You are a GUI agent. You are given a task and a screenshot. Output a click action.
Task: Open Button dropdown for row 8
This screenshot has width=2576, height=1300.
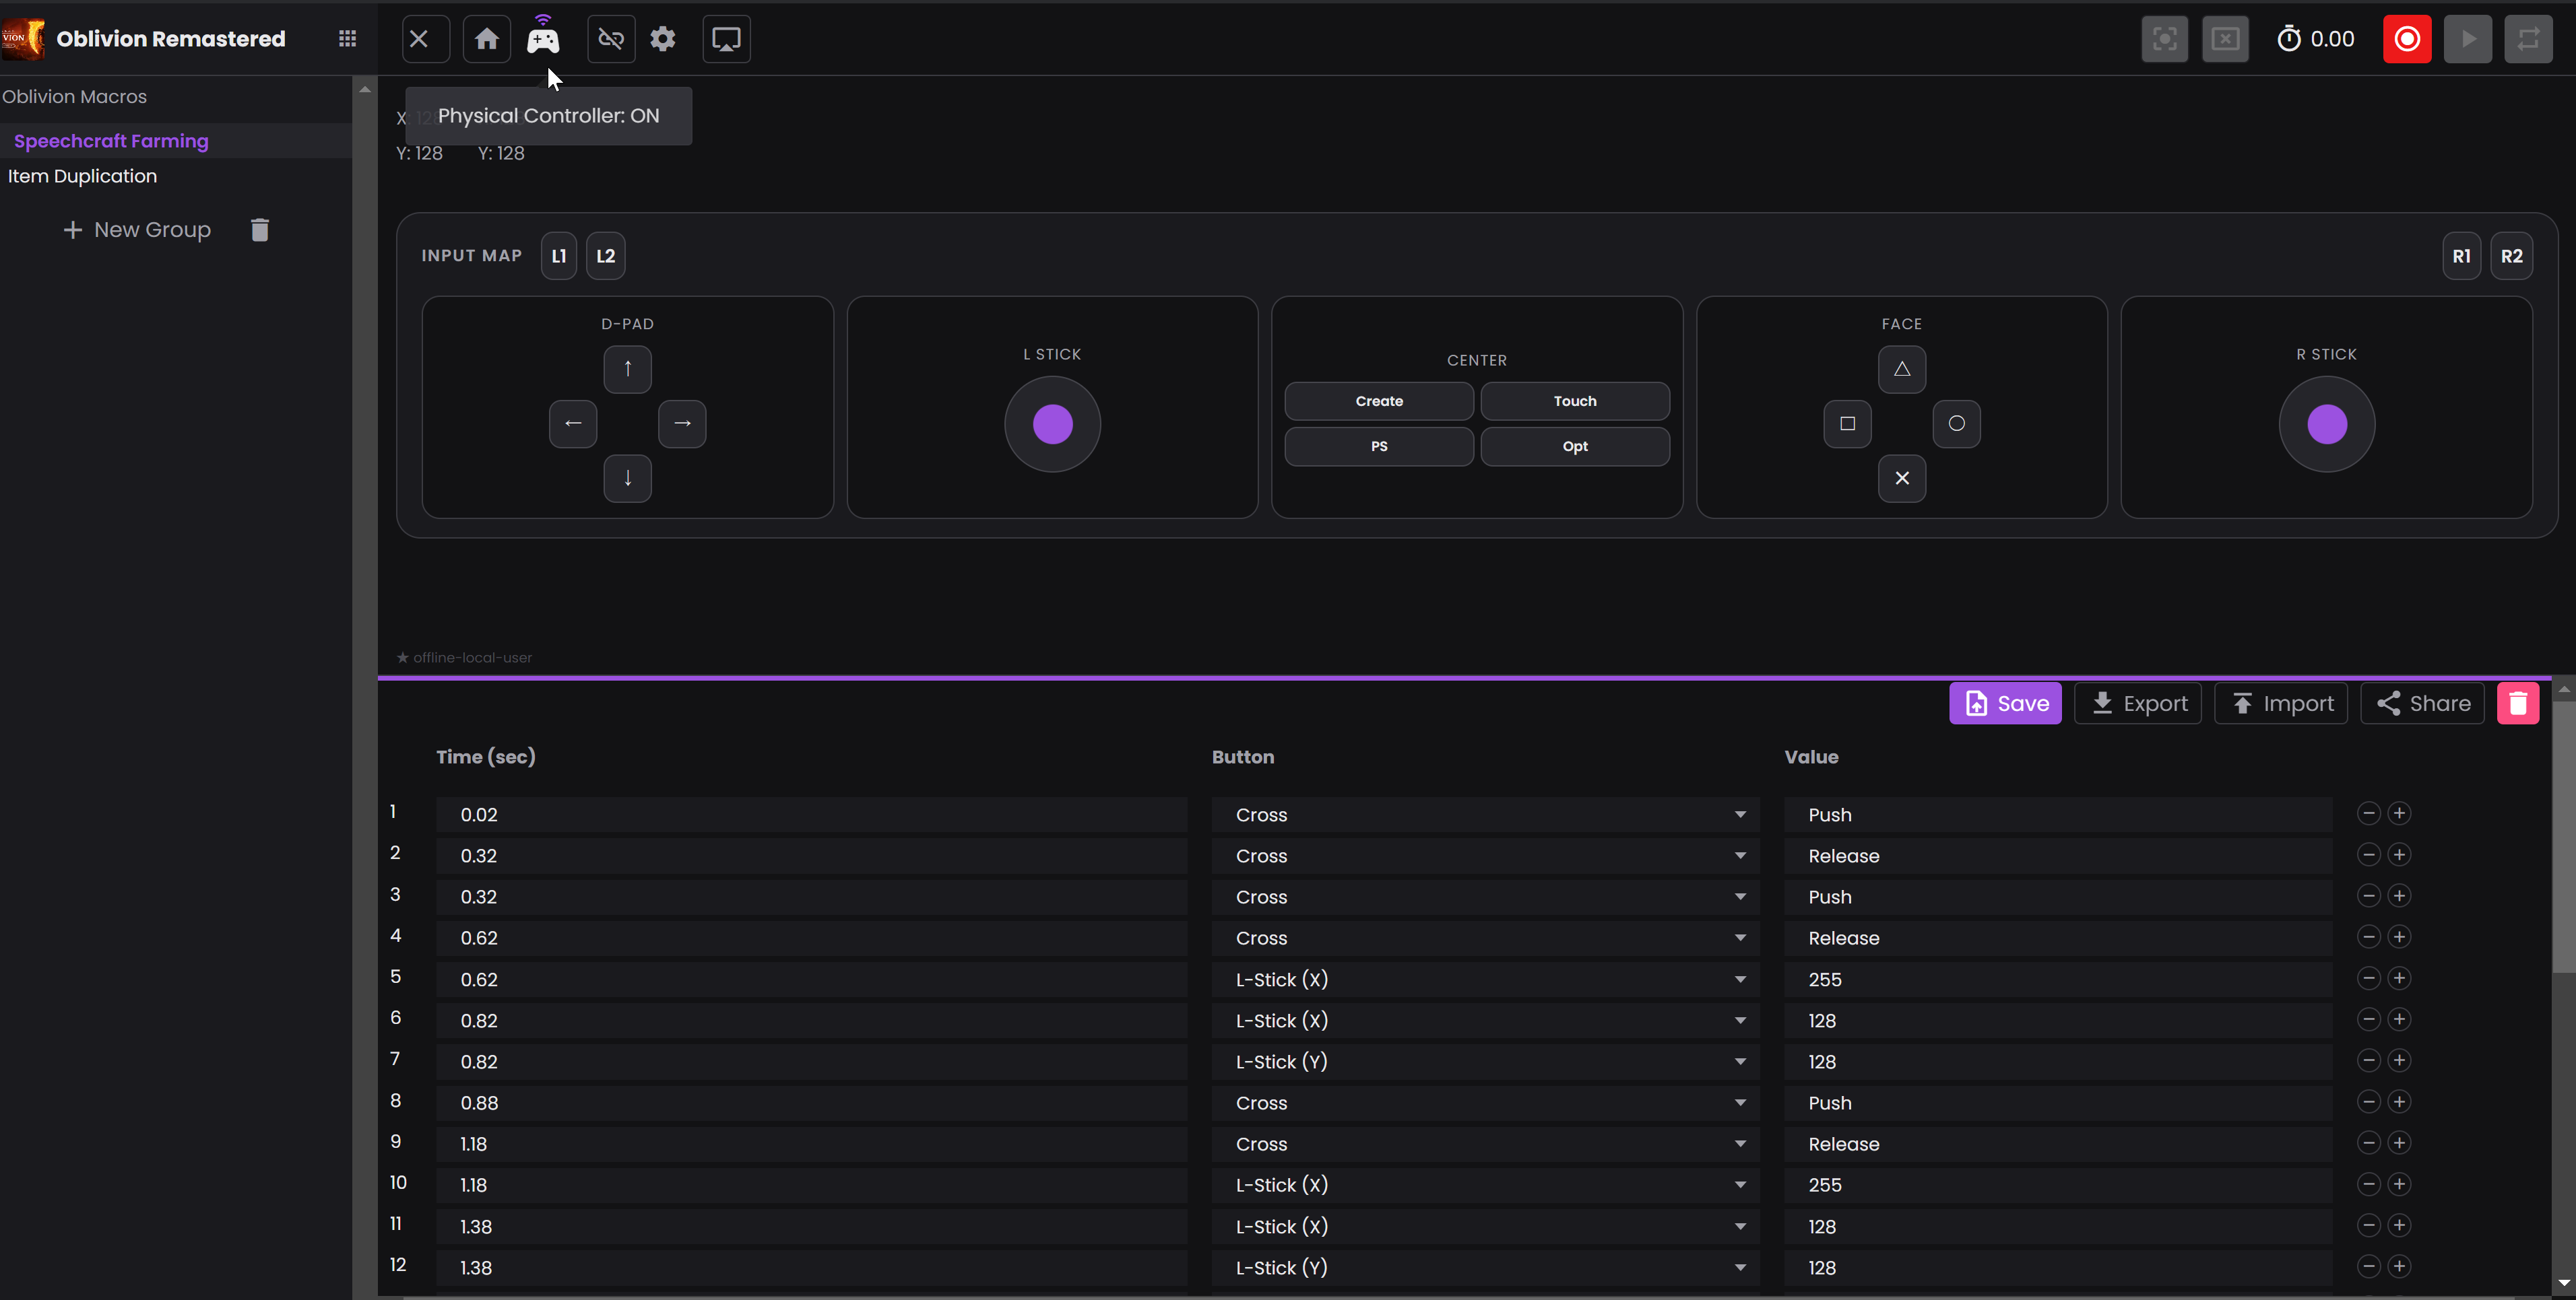coord(1485,1103)
